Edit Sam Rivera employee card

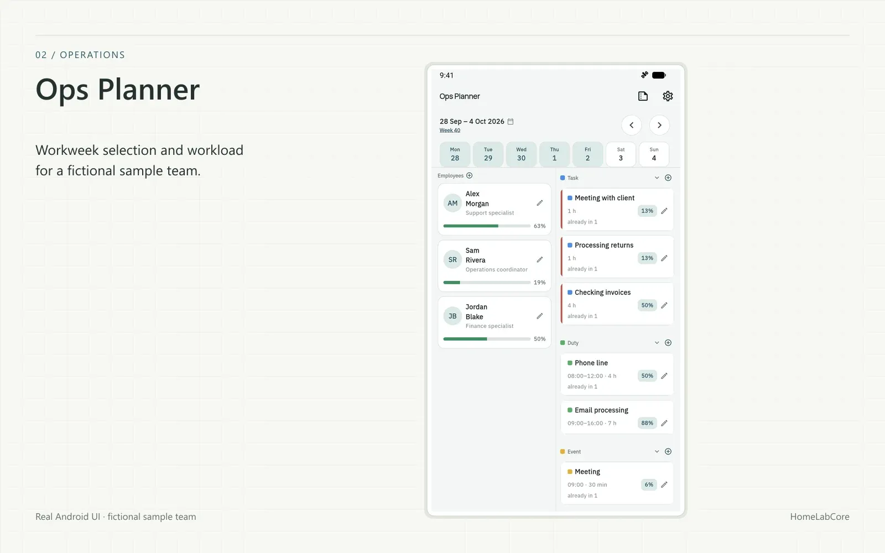click(x=539, y=259)
